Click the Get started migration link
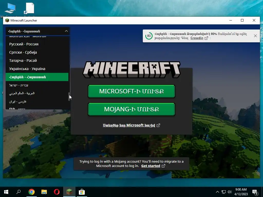 coord(151,166)
